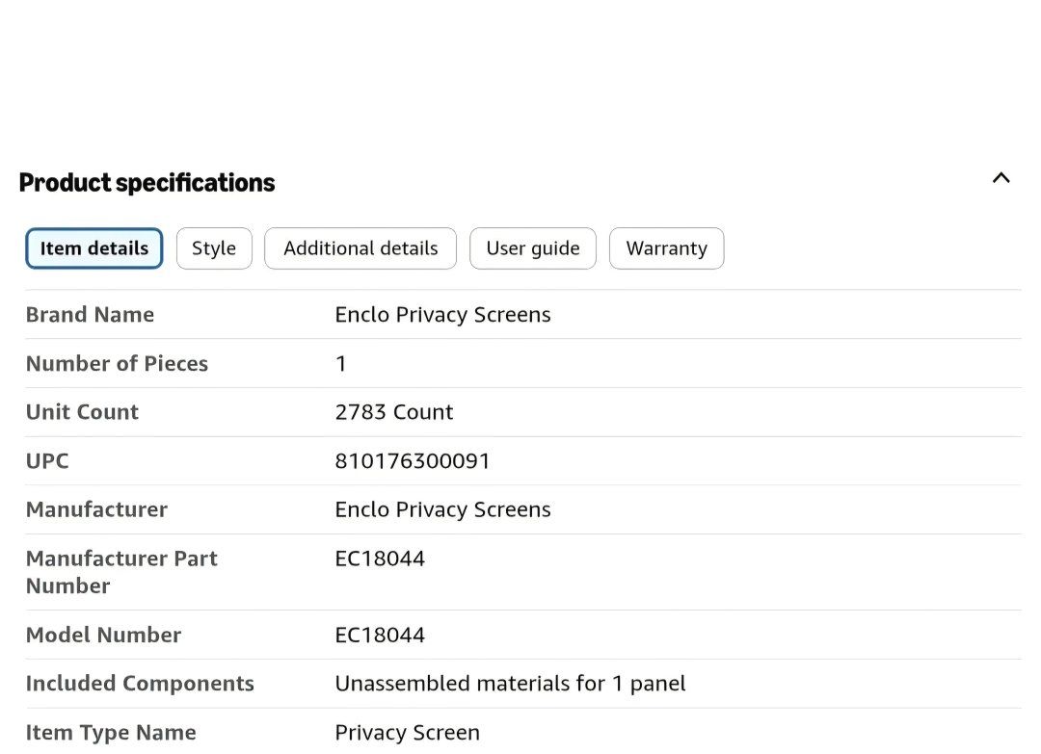Show the User guide tab
Screen dimensions: 1041x754
533,248
